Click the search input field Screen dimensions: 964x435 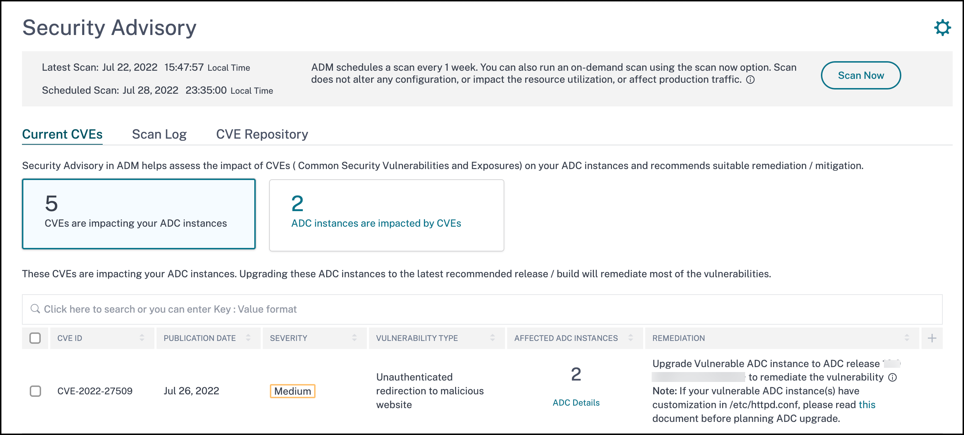[x=482, y=309]
